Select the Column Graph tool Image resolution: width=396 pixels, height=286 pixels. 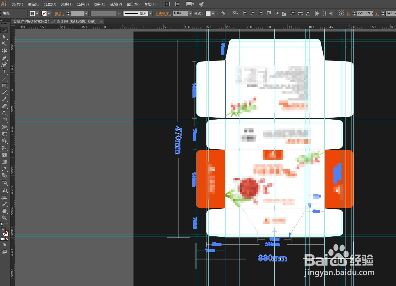(4, 190)
